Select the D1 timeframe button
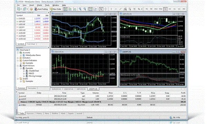This screenshot has width=207, height=124. [175, 9]
